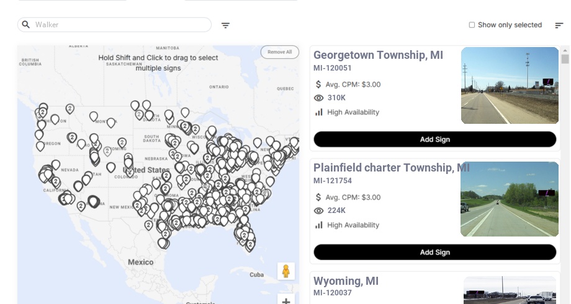This screenshot has height=304, width=571.
Task: Zoom in the map with plus button
Action: (286, 301)
